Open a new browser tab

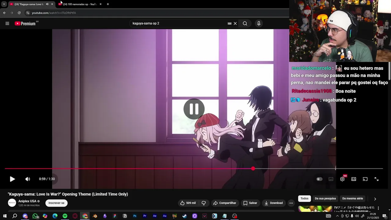coord(108,4)
